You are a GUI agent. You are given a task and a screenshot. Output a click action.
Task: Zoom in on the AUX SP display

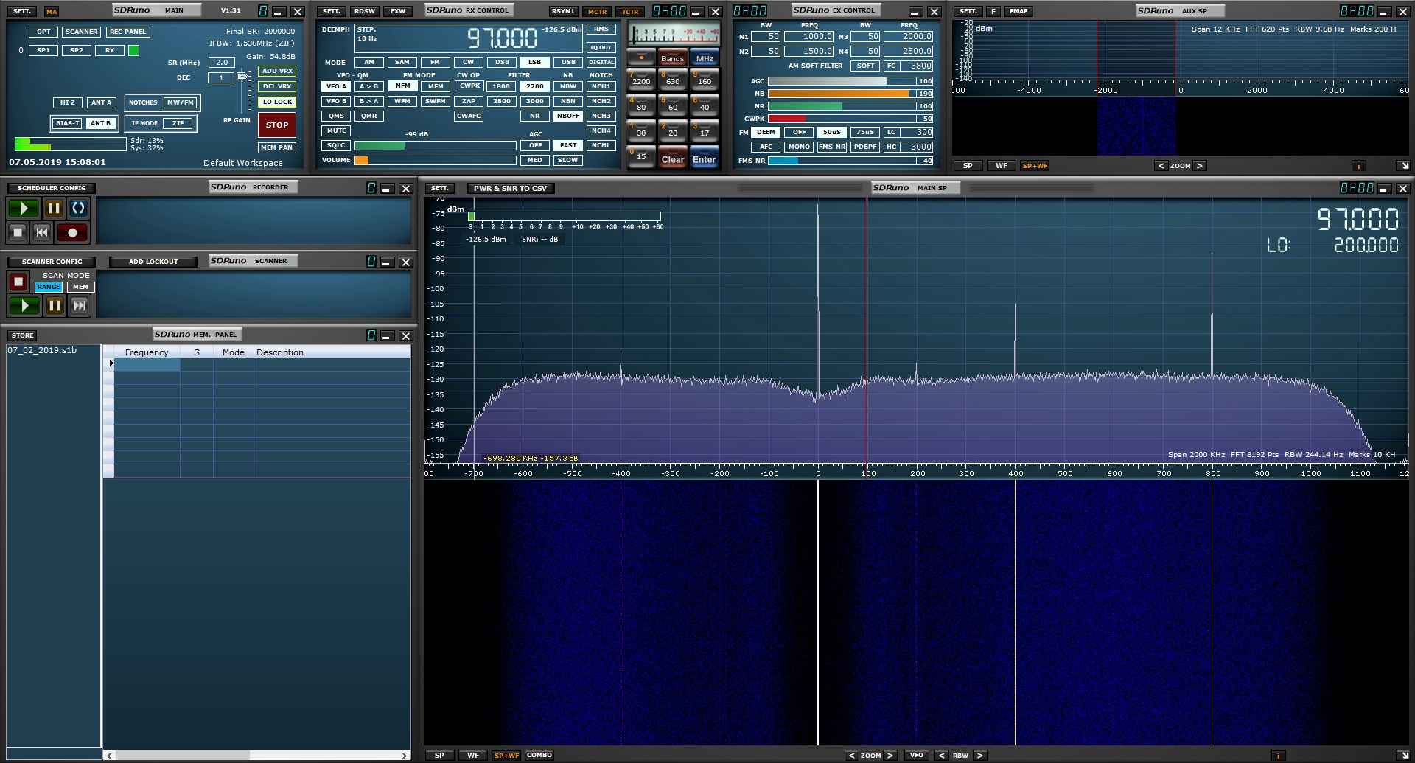1199,166
